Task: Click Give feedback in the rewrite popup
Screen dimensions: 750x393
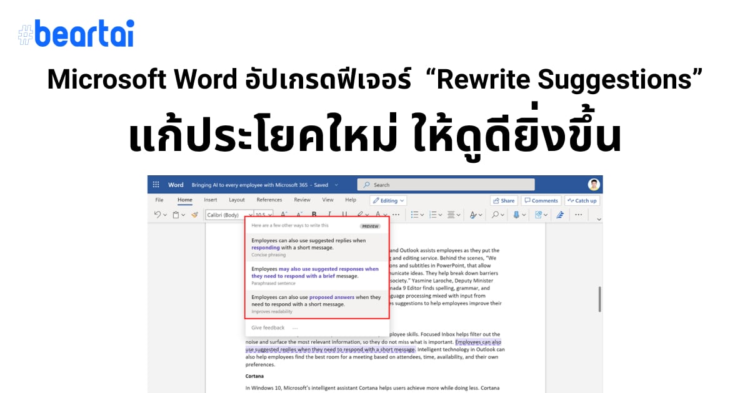Action: (268, 327)
